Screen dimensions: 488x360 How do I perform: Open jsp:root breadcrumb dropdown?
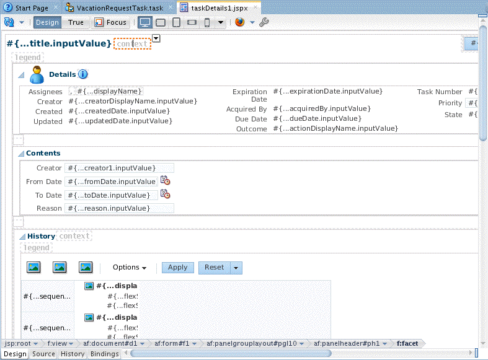[x=36, y=343]
